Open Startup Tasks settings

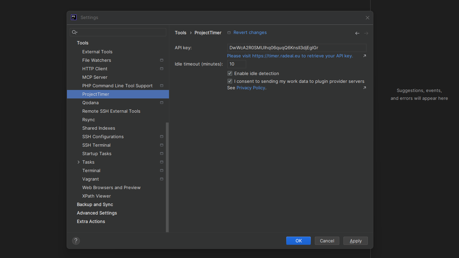click(x=97, y=153)
